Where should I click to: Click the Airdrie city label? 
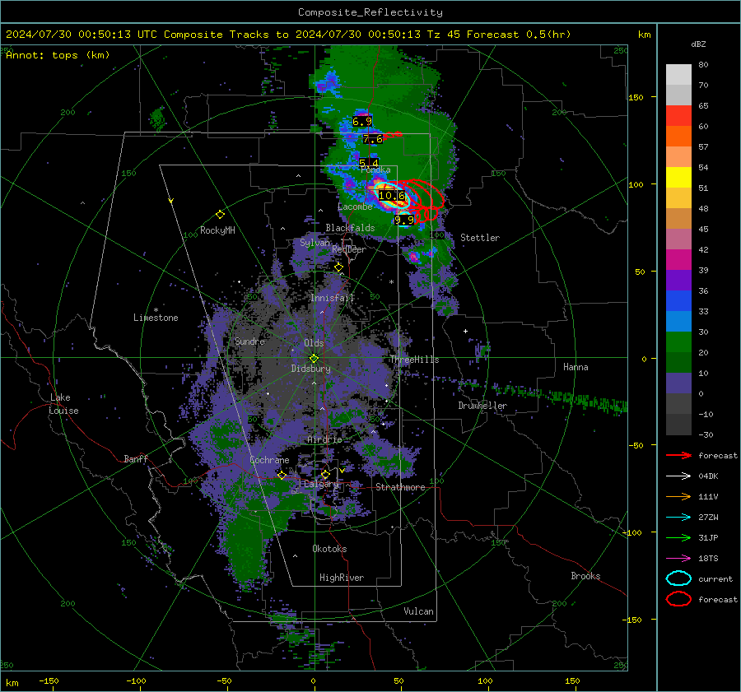[x=324, y=439]
